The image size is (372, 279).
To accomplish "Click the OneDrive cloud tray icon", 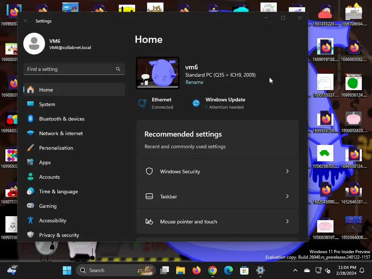I will pos(307,270).
